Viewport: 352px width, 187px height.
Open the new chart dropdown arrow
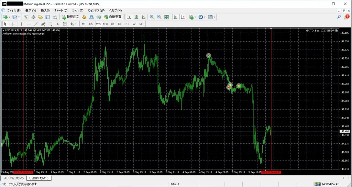pos(10,17)
